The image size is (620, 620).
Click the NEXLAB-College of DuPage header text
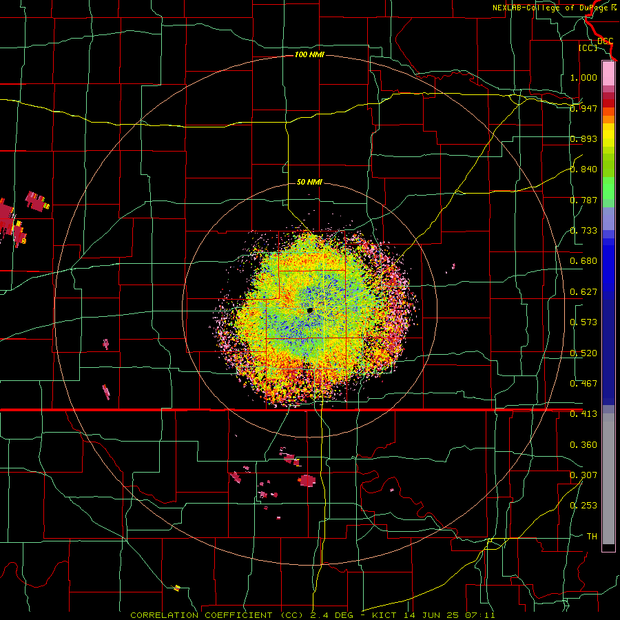555,8
